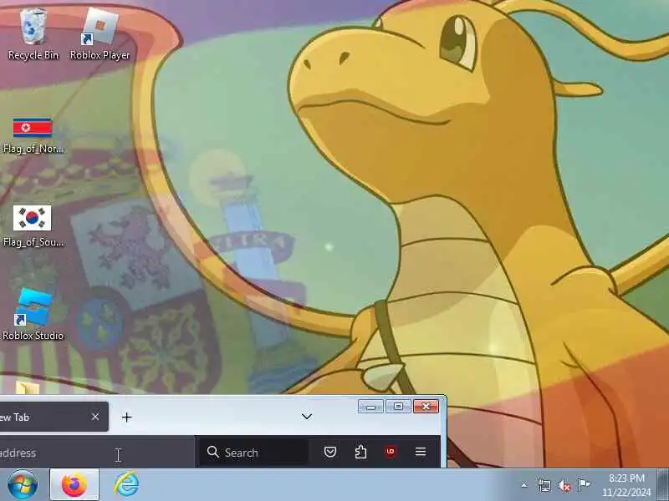The image size is (669, 501).
Task: Open the network status tray icon
Action: pyautogui.click(x=544, y=485)
